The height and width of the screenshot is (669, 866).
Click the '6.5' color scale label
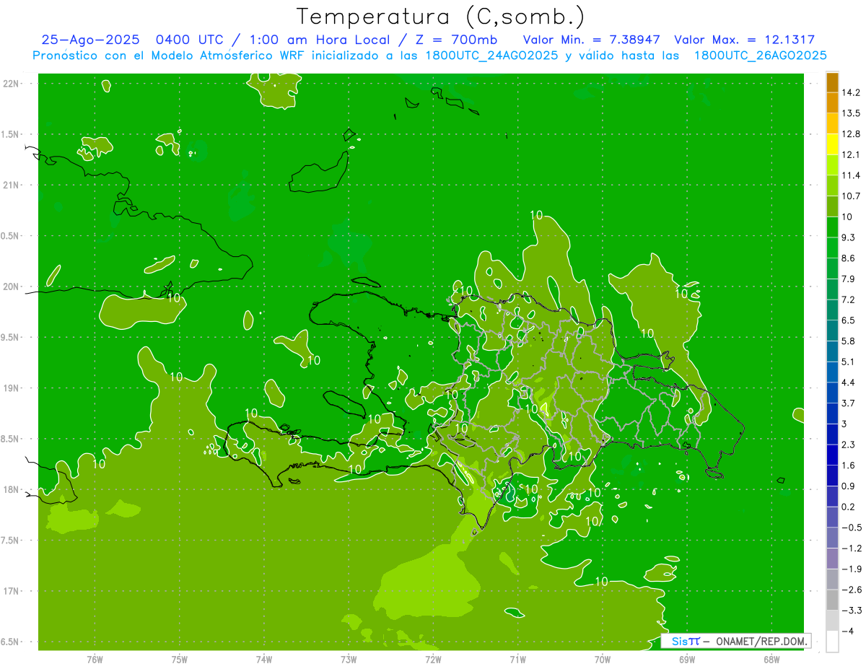point(848,320)
